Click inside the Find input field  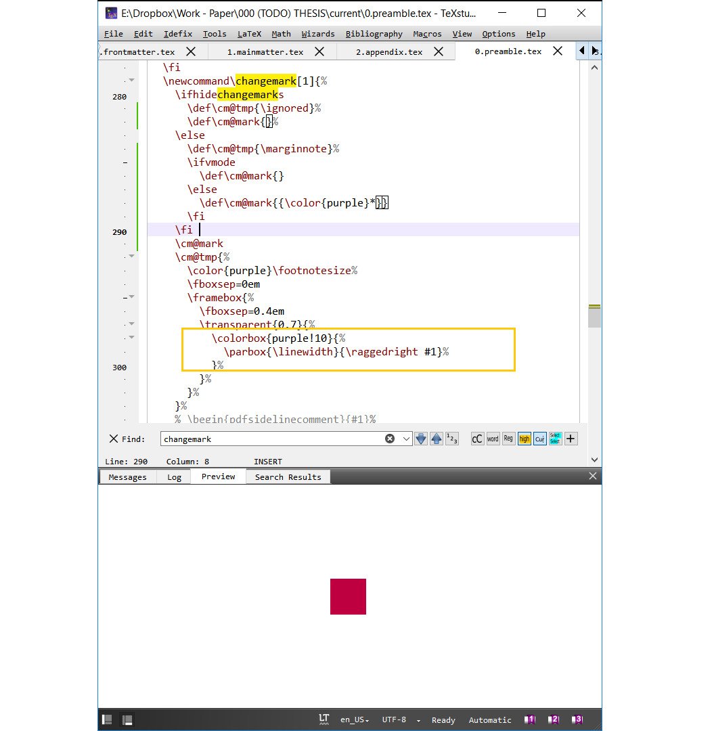271,439
